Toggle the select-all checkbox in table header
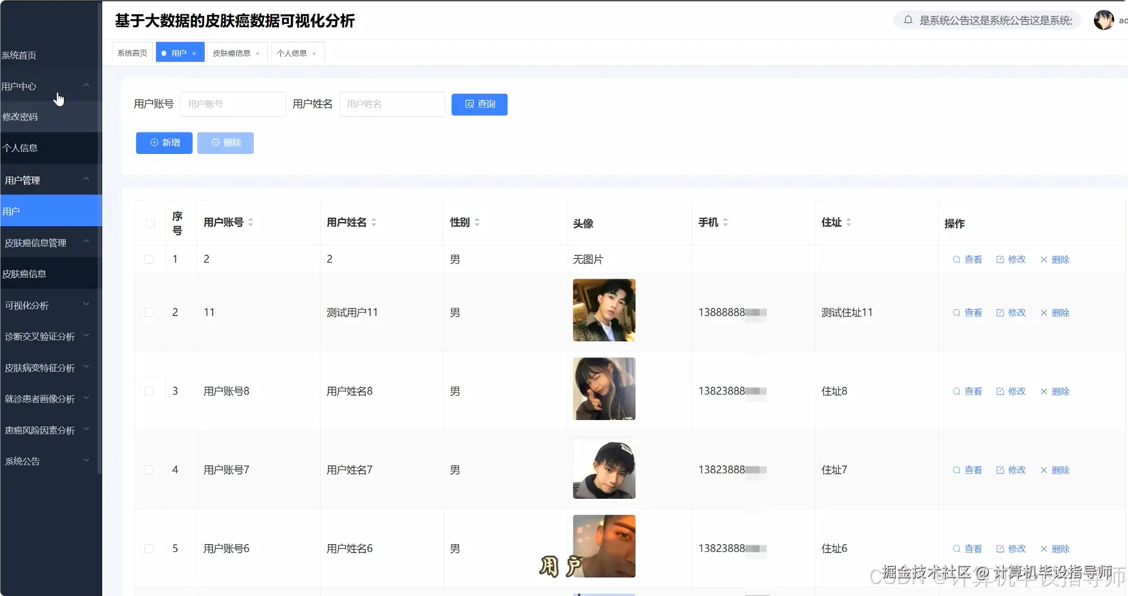The image size is (1128, 596). (x=149, y=223)
